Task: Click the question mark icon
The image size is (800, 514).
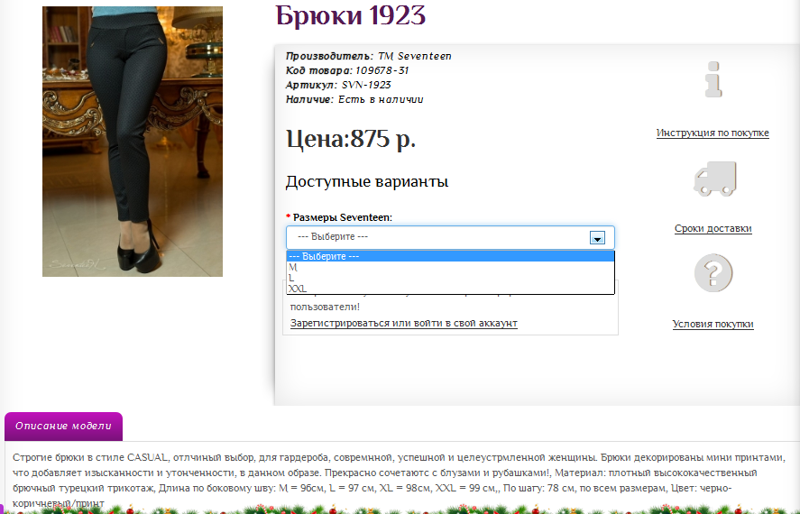Action: tap(713, 273)
